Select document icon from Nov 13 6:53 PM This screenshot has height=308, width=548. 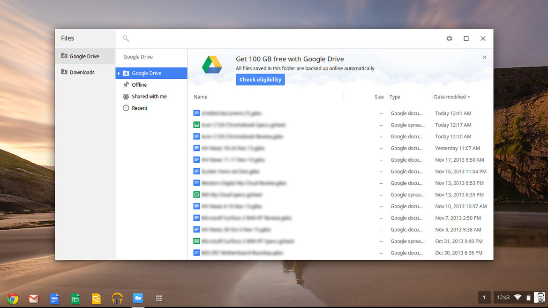[x=196, y=183]
